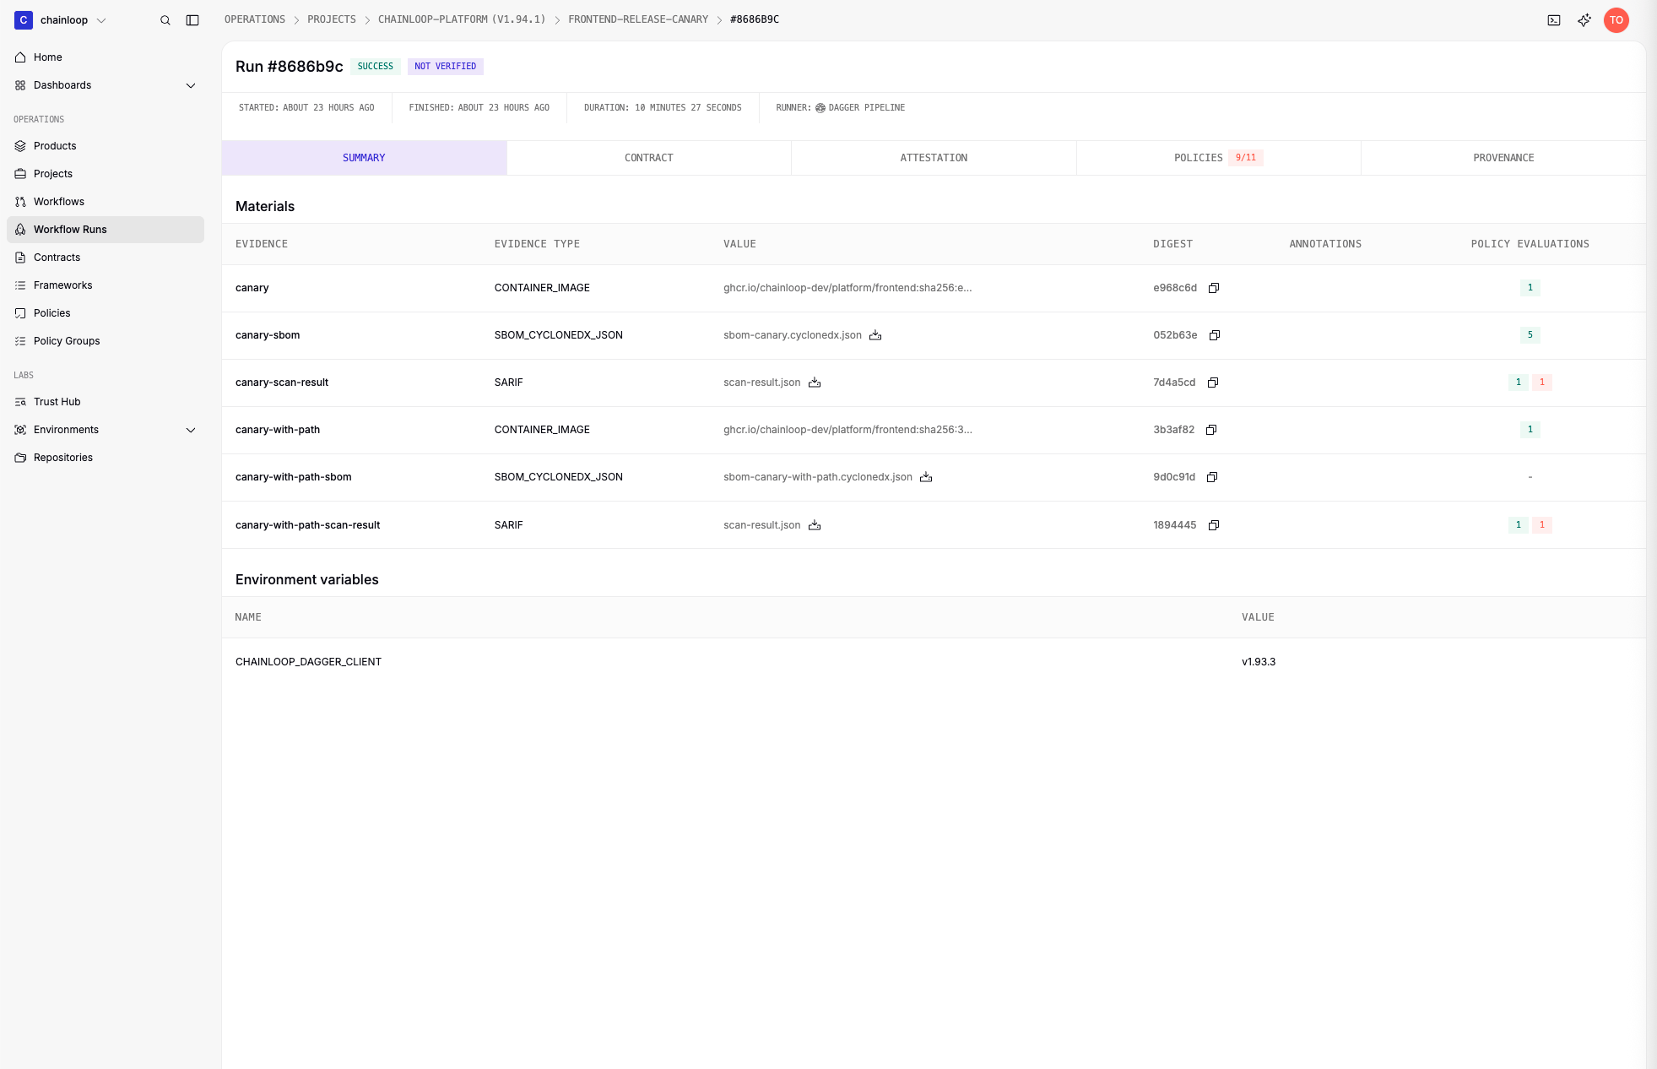The height and width of the screenshot is (1069, 1657).
Task: Open Contracts in sidebar
Action: [106, 258]
